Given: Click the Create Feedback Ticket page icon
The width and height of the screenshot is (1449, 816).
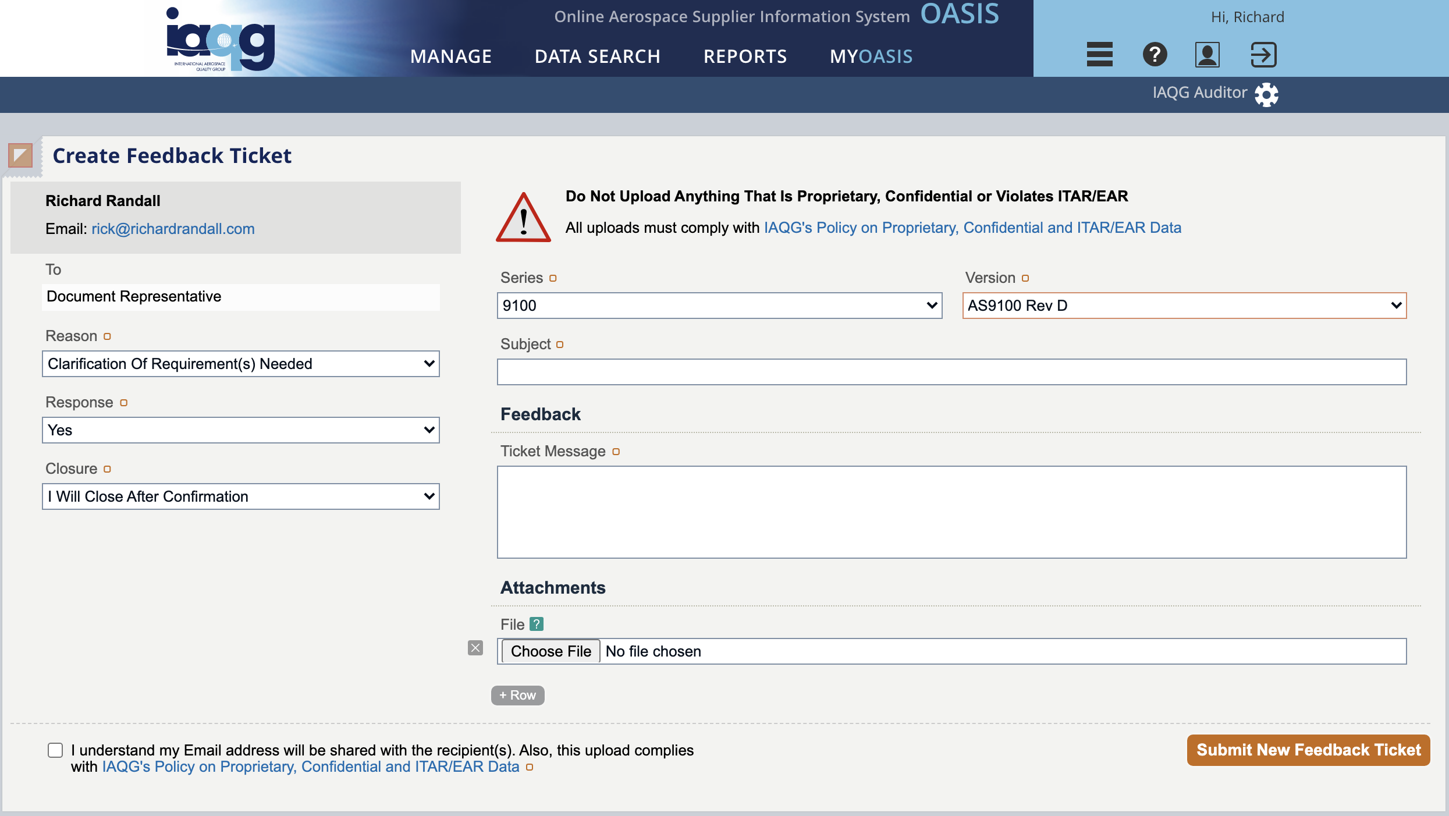Looking at the screenshot, I should click(x=20, y=155).
